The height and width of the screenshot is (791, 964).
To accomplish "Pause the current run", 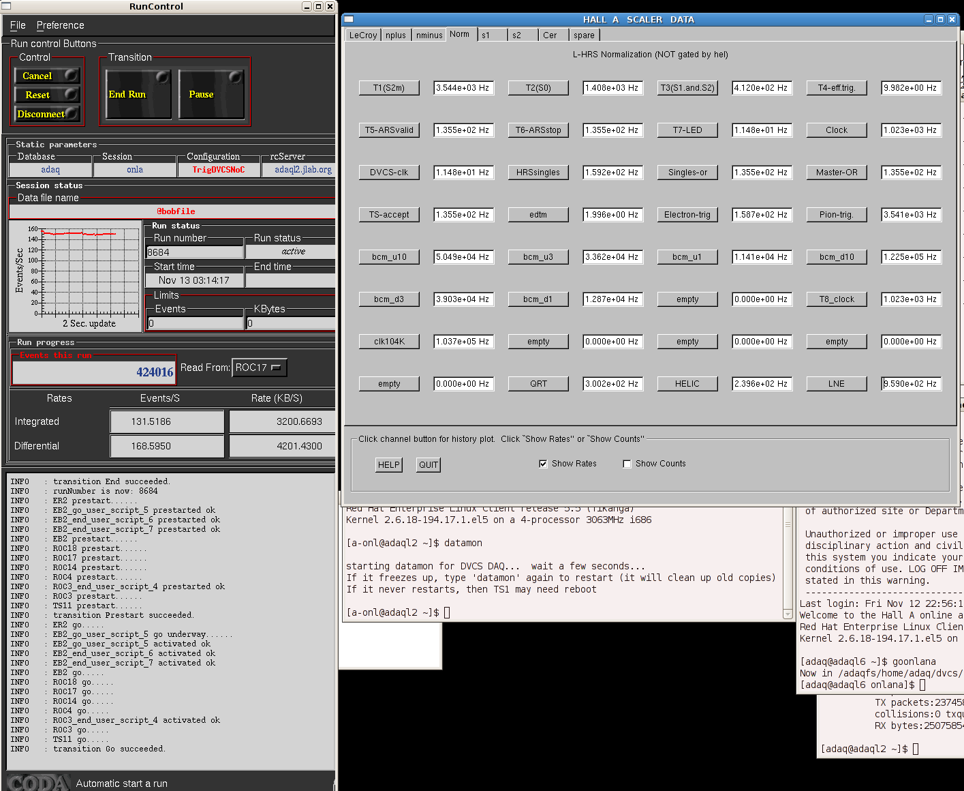I will [211, 94].
